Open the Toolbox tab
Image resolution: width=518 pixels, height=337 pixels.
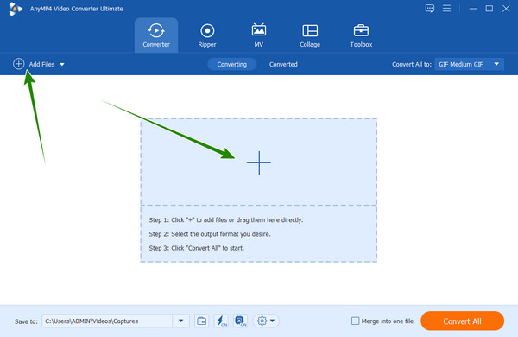(361, 35)
